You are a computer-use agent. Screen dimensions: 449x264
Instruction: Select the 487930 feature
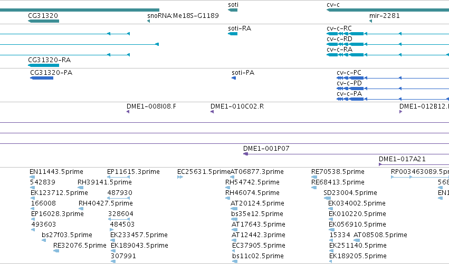pos(119,198)
